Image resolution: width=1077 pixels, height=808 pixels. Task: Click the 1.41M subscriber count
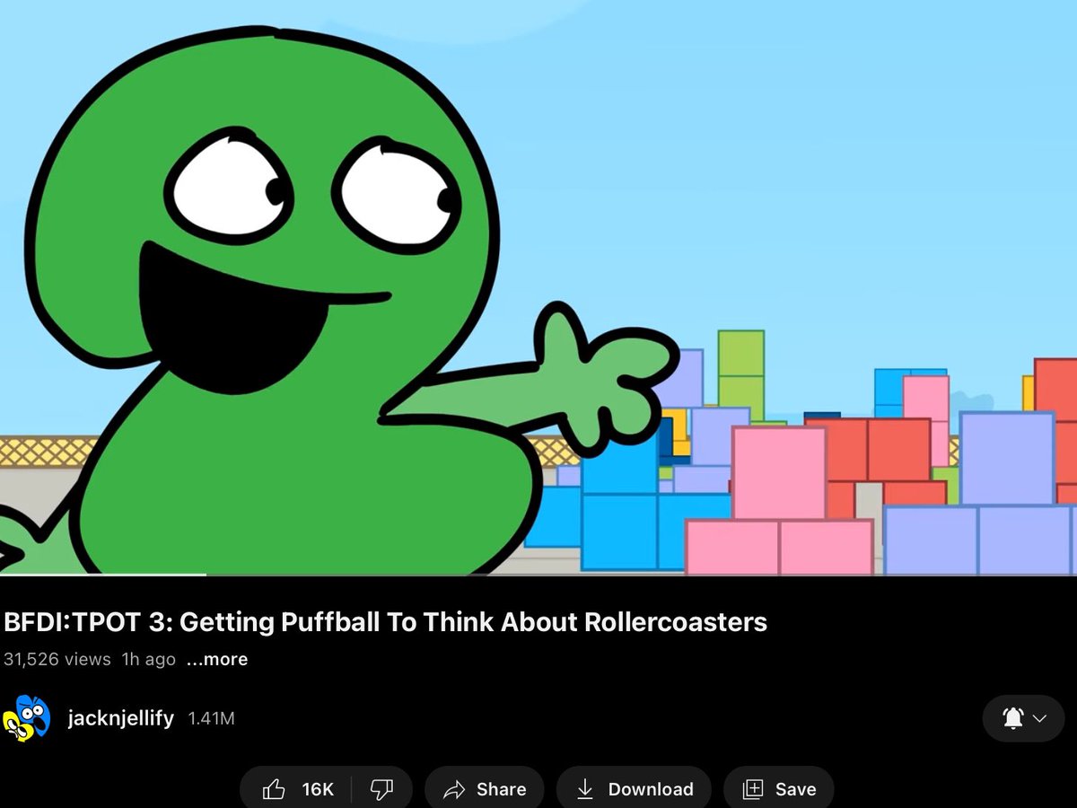pyautogui.click(x=211, y=718)
